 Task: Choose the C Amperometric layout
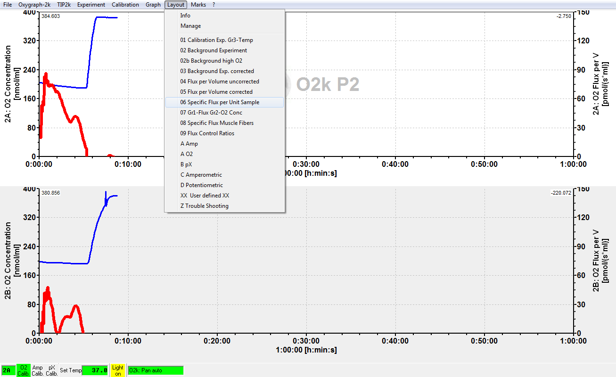coord(201,175)
